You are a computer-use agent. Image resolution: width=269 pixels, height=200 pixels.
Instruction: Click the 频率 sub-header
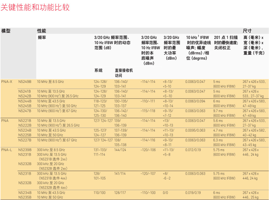coord(42,37)
